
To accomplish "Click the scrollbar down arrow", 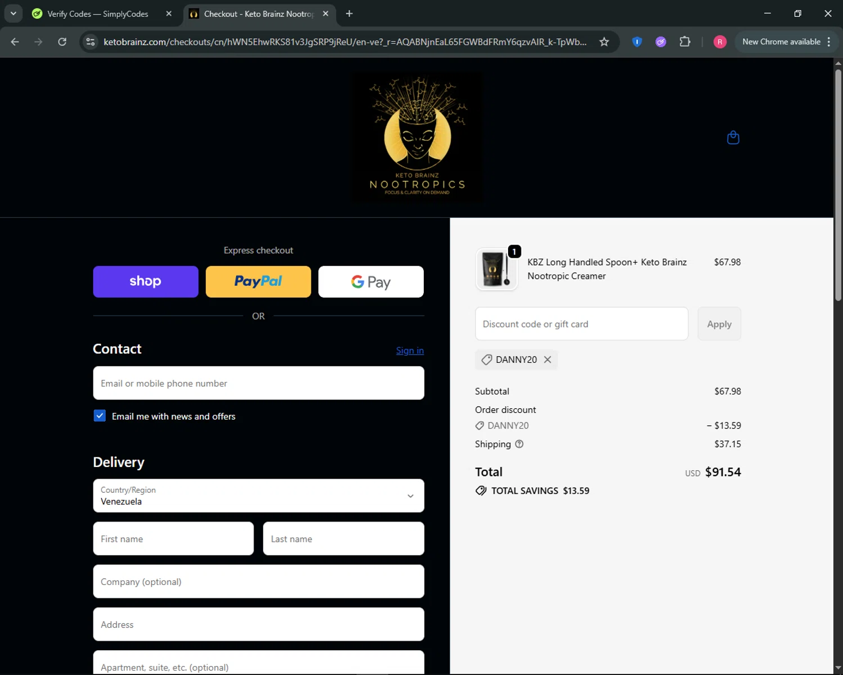I will [x=838, y=669].
